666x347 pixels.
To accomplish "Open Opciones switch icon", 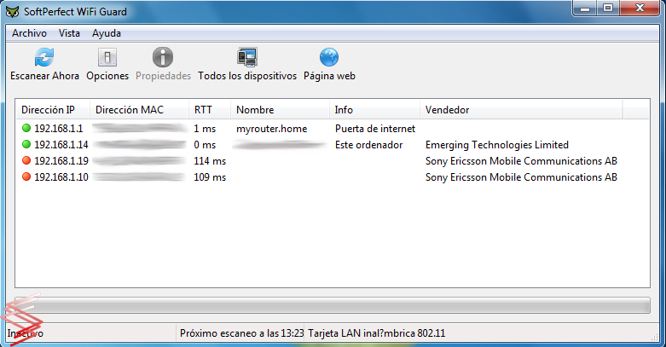I will coord(107,57).
